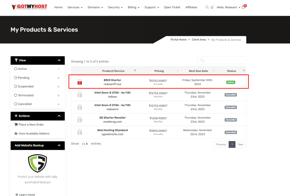Screen dimensions: 290x196
Task: Open the shopping cart icon
Action: tap(243, 7)
